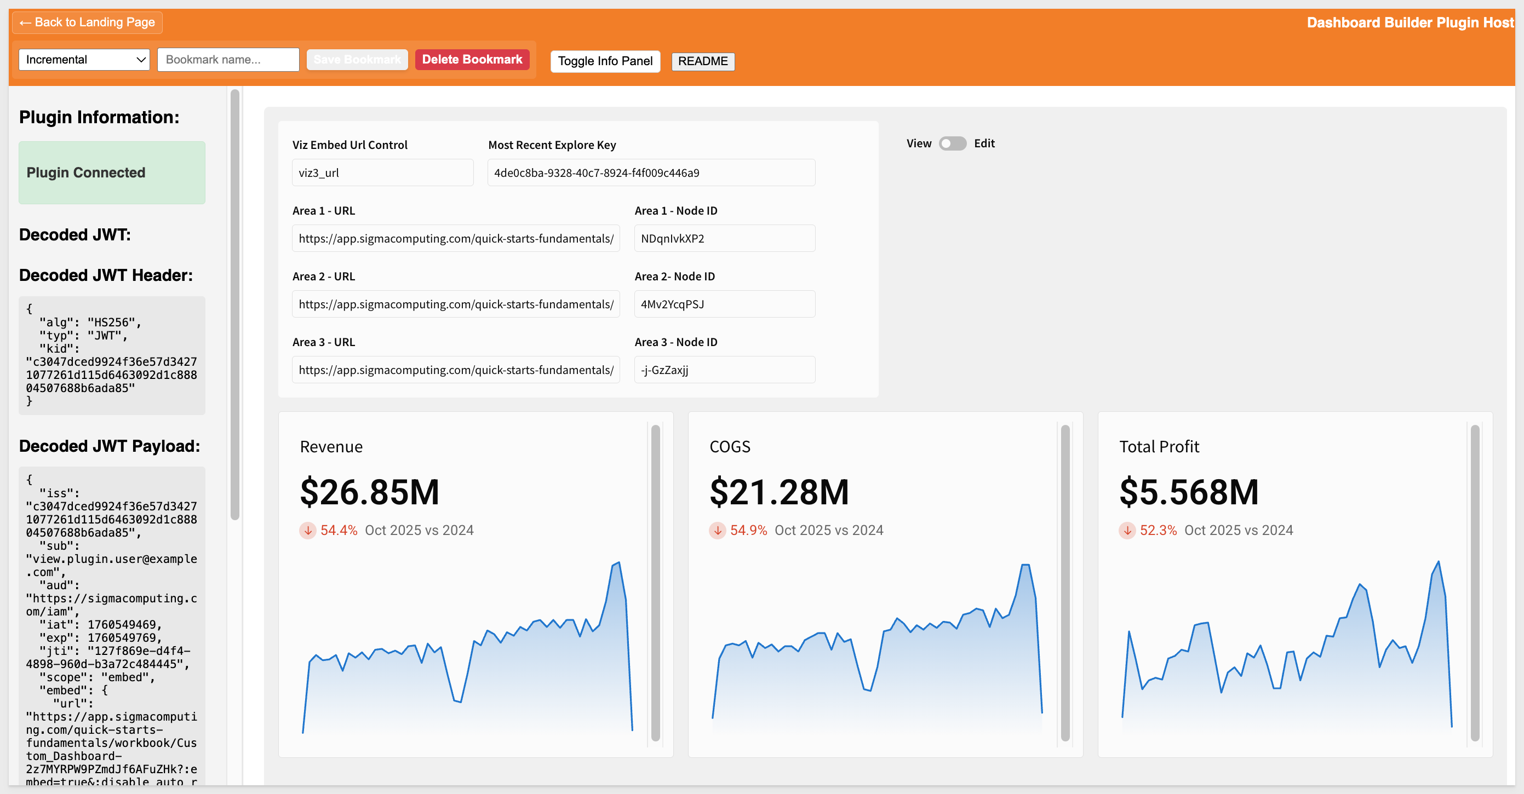
Task: Open the README button
Action: (x=702, y=61)
